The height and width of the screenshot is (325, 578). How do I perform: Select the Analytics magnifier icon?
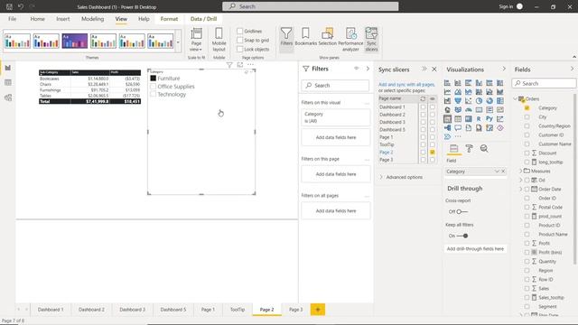484,148
